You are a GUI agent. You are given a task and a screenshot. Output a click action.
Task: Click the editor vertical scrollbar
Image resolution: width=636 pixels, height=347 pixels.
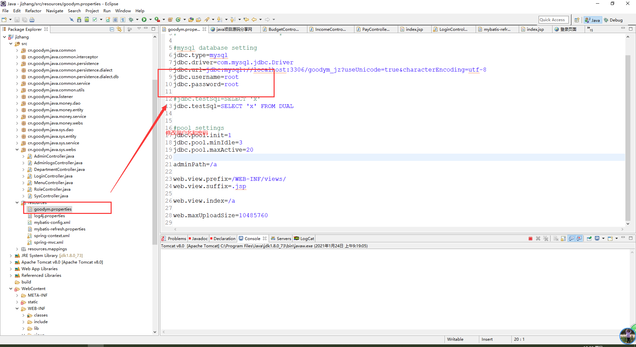click(628, 137)
